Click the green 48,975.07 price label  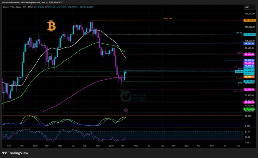250,109
